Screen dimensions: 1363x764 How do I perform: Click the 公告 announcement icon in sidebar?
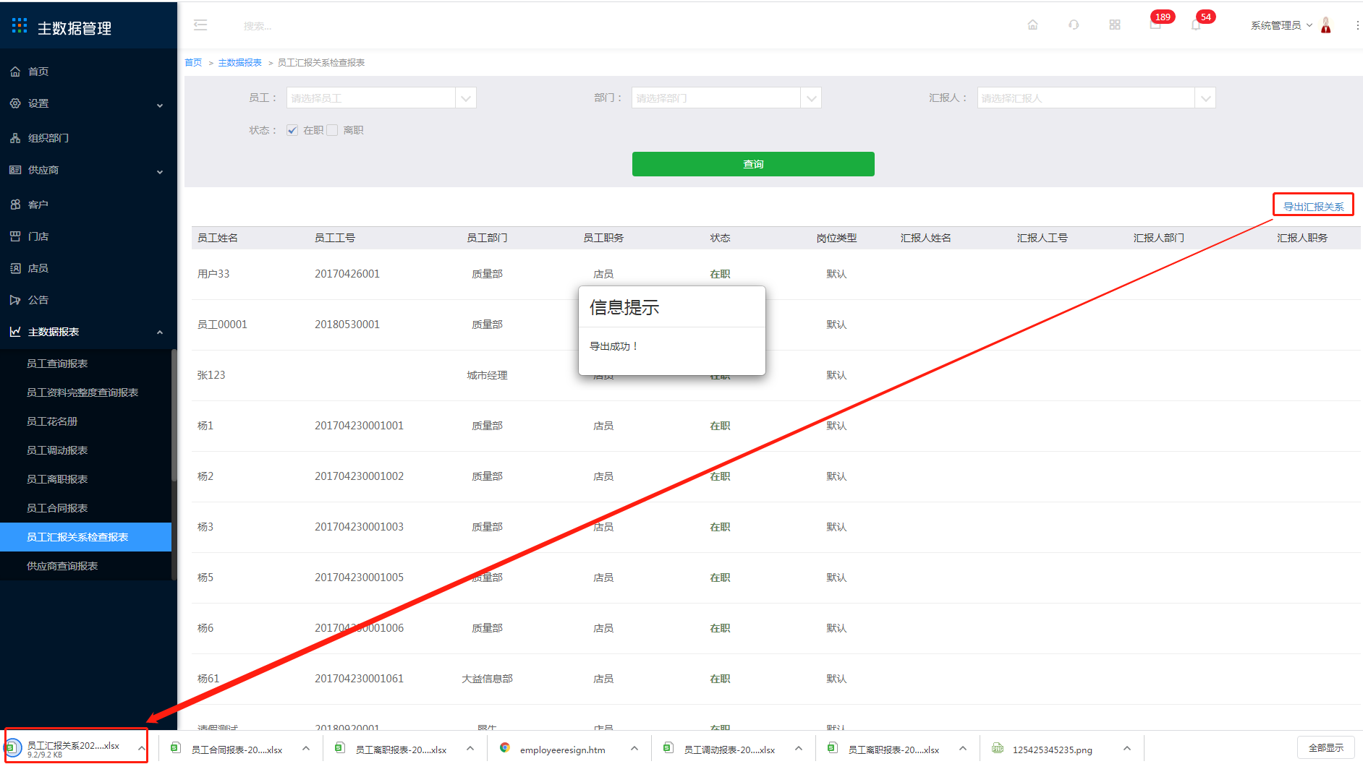(15, 300)
